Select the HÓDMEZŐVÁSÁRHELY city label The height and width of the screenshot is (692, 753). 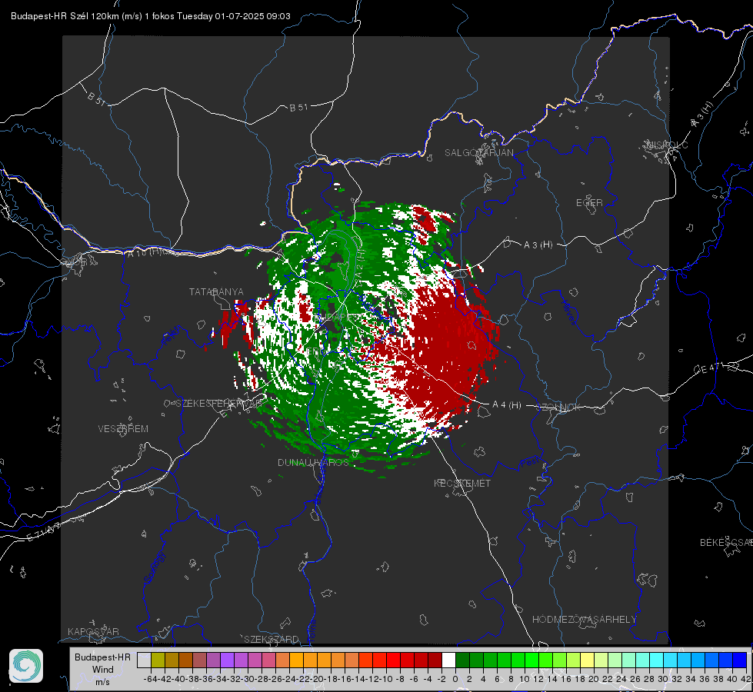(584, 620)
